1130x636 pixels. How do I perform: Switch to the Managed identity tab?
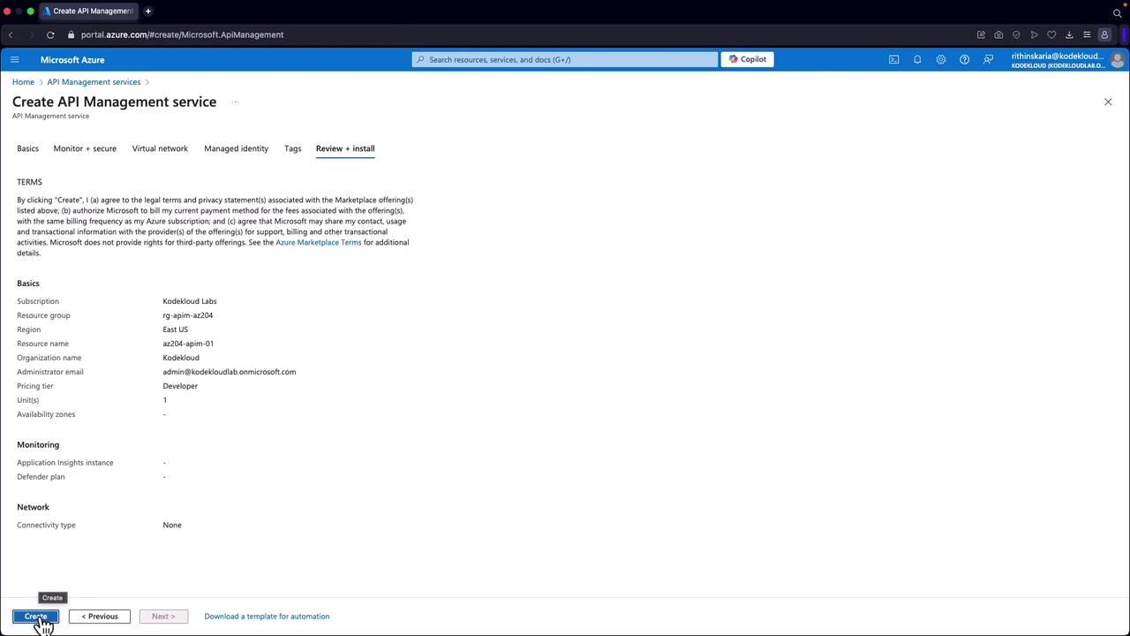[x=236, y=148]
